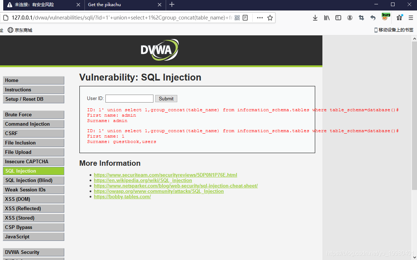Open the securiteam.com reference link

click(165, 175)
